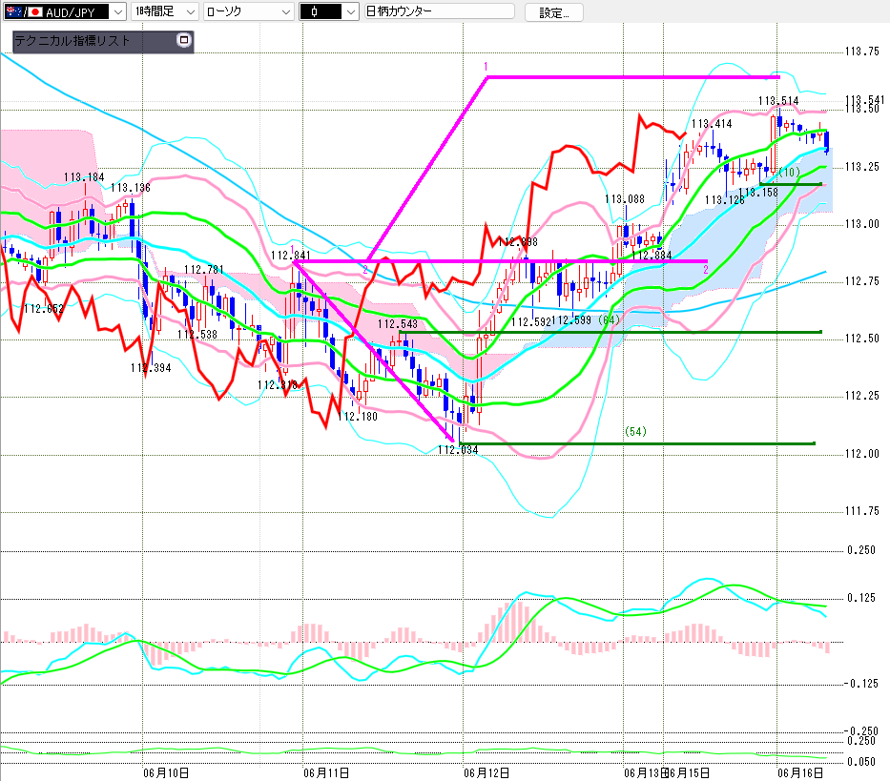Click the 日柄カウンター field

click(x=440, y=11)
